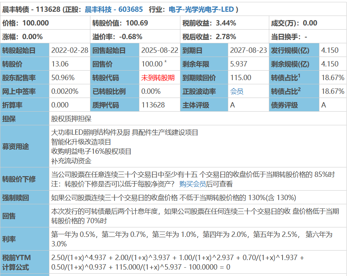Select the 晨丰转债 - 113628 title text
This screenshot has width=349, height=276.
coord(32,9)
